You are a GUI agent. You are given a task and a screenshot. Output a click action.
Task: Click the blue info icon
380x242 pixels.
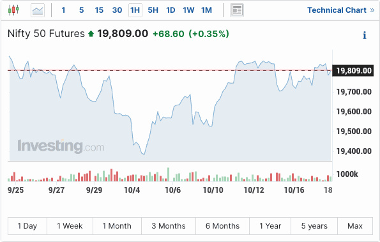click(x=365, y=35)
